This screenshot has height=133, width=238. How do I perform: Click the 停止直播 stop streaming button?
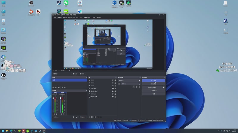coord(153,80)
